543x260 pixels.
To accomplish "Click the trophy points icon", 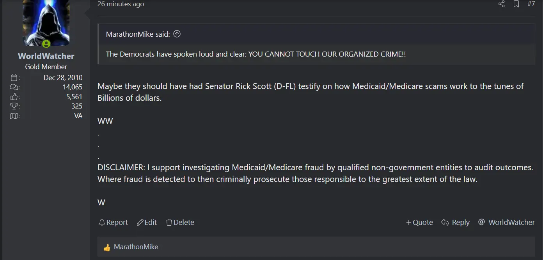I will 14,106.
